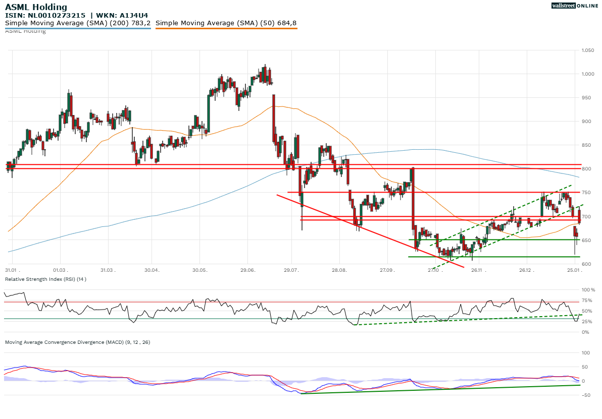Click the MACD -50 axis label
The image size is (602, 419).
586,395
